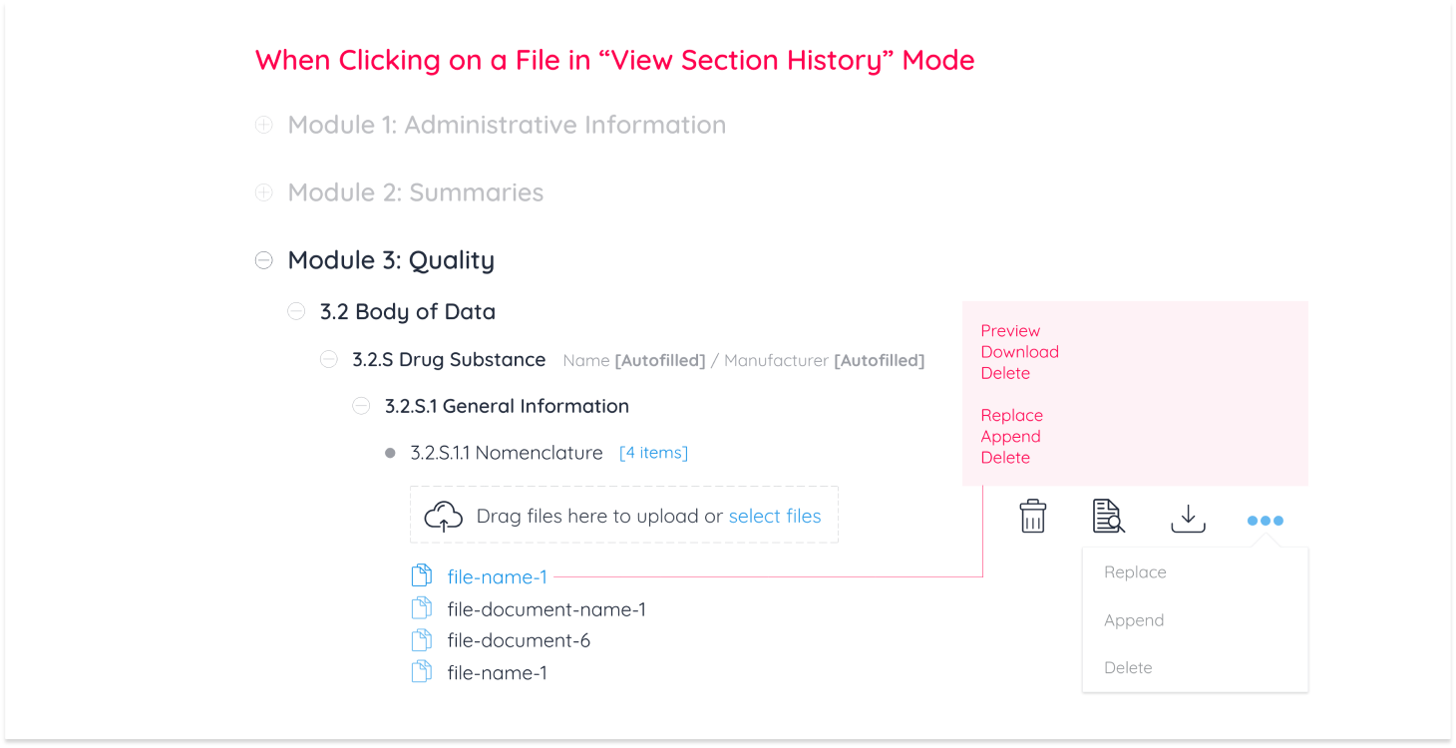Select Delete in the overflow menu
Screen dimensions: 1456x748
click(x=1128, y=667)
